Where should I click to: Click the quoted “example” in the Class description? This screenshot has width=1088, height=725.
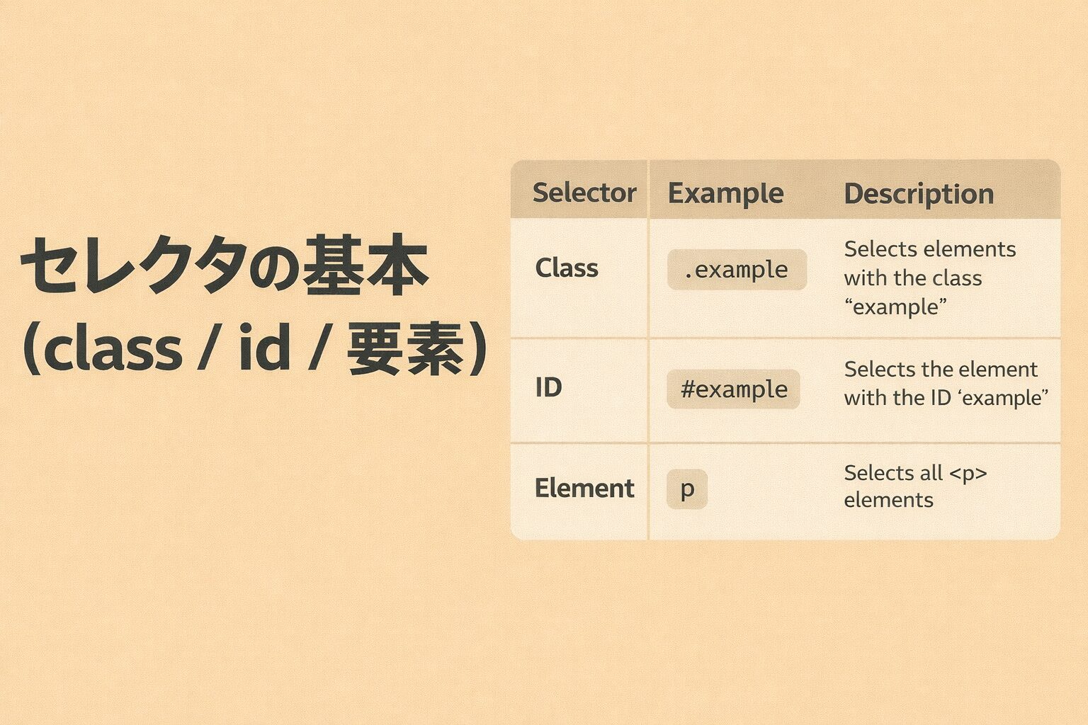coord(896,307)
